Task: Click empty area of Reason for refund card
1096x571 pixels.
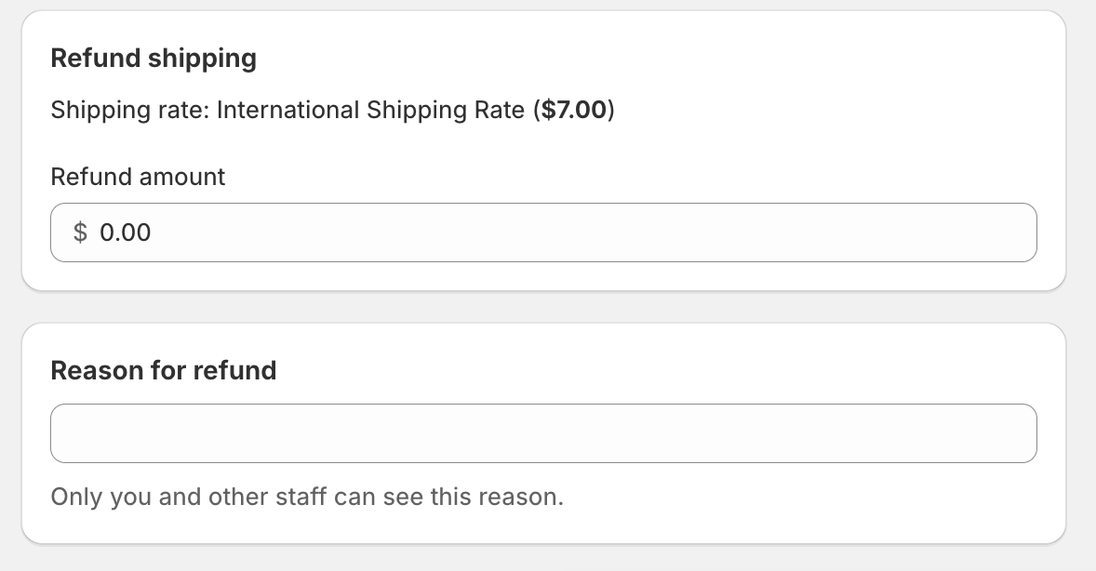Action: [837, 502]
